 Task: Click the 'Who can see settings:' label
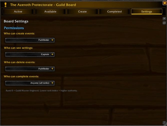18,48
